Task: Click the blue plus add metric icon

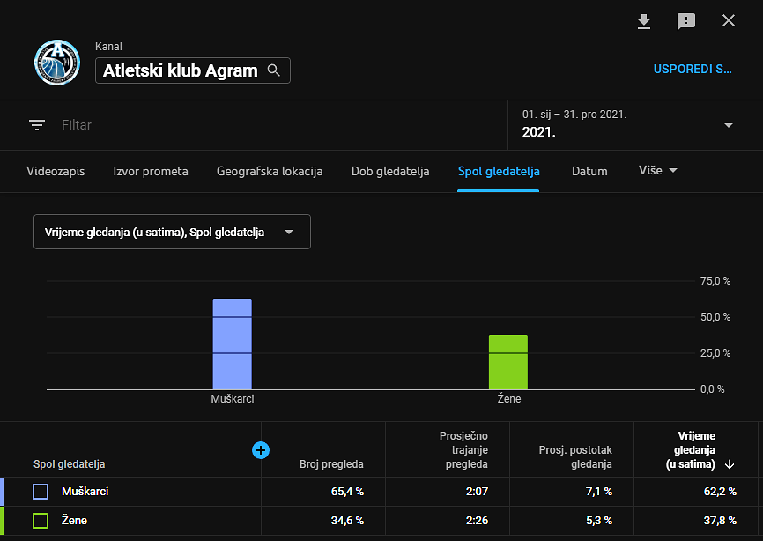Action: 261,450
